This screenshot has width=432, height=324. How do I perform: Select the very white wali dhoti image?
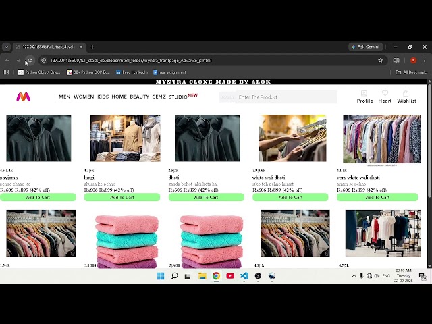[382, 139]
